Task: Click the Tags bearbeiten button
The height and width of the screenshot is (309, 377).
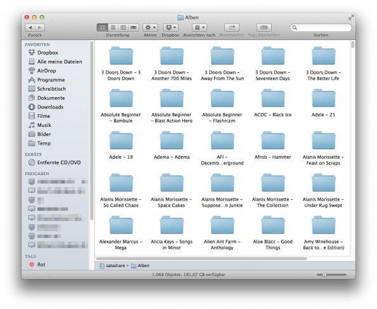Action: point(264,27)
